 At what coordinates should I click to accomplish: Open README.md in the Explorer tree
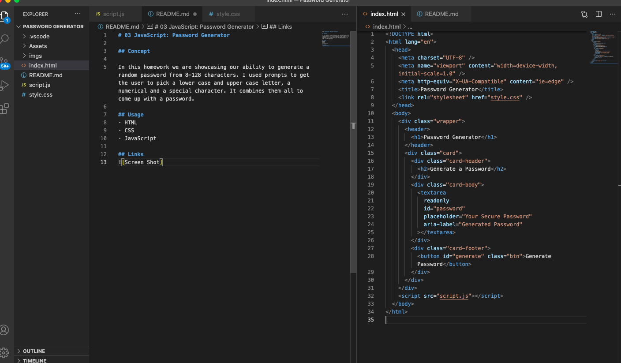[52, 75]
